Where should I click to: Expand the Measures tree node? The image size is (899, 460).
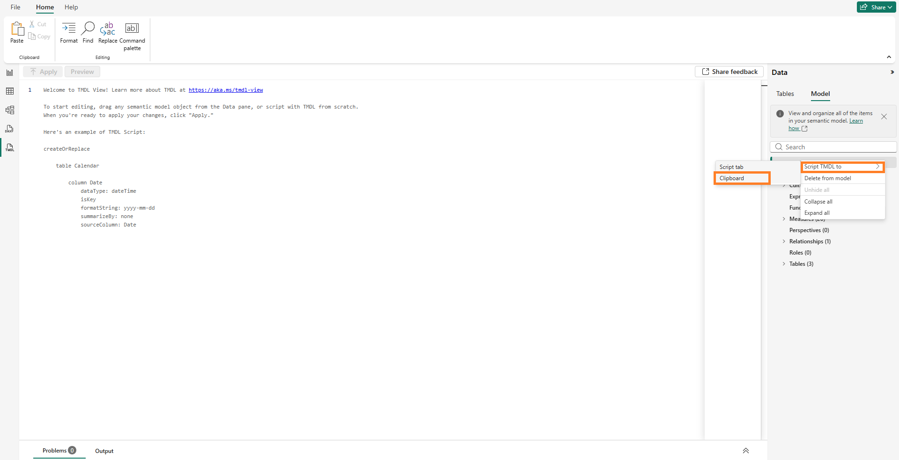pos(784,219)
